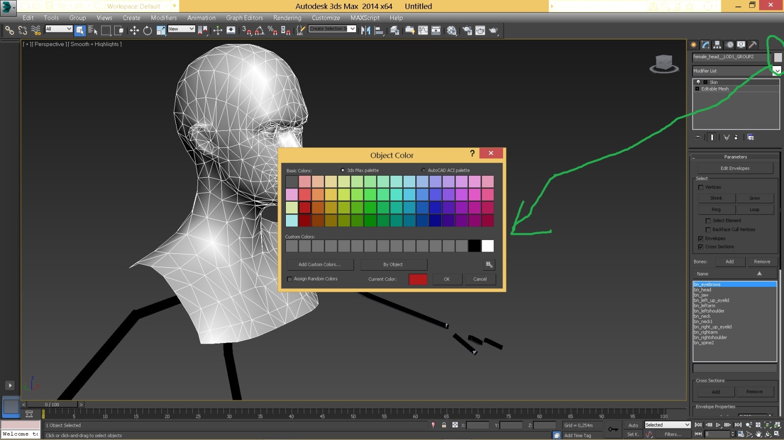Screen dimensions: 784x440
Task: Uncheck the Envelopes checkbox
Action: pyautogui.click(x=701, y=238)
